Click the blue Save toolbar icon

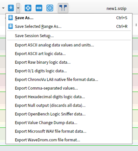(x=11, y=8)
